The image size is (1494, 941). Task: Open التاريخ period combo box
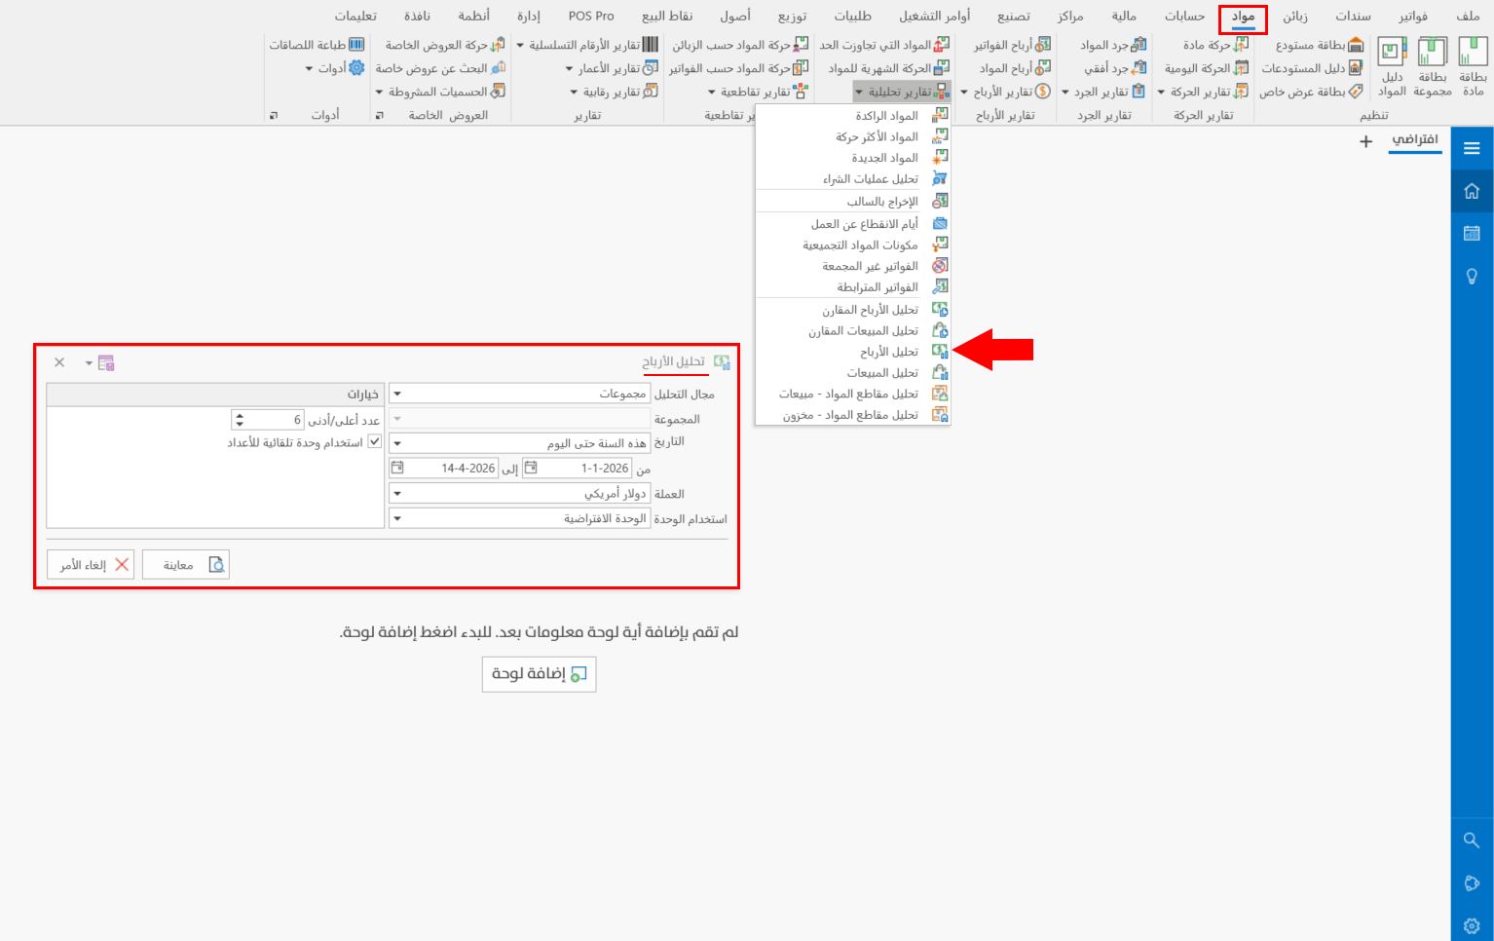(519, 443)
